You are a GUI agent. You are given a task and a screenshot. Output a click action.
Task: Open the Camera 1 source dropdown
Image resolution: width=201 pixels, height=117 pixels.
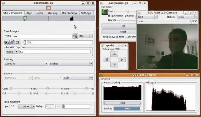pos(18,78)
